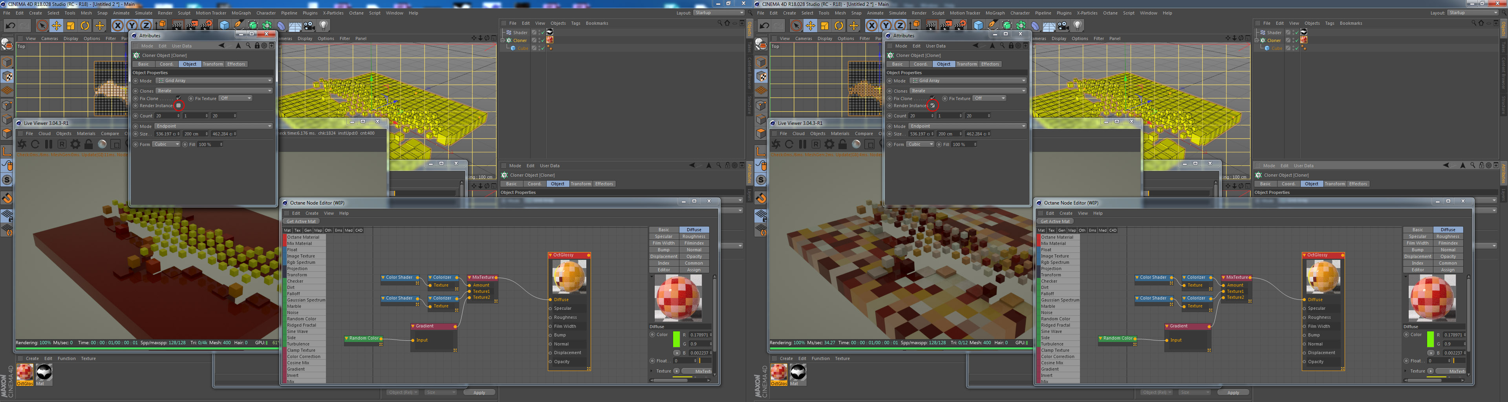Open Render Settings gear clapperboard in right CINEMA 4D toolbar

[961, 25]
